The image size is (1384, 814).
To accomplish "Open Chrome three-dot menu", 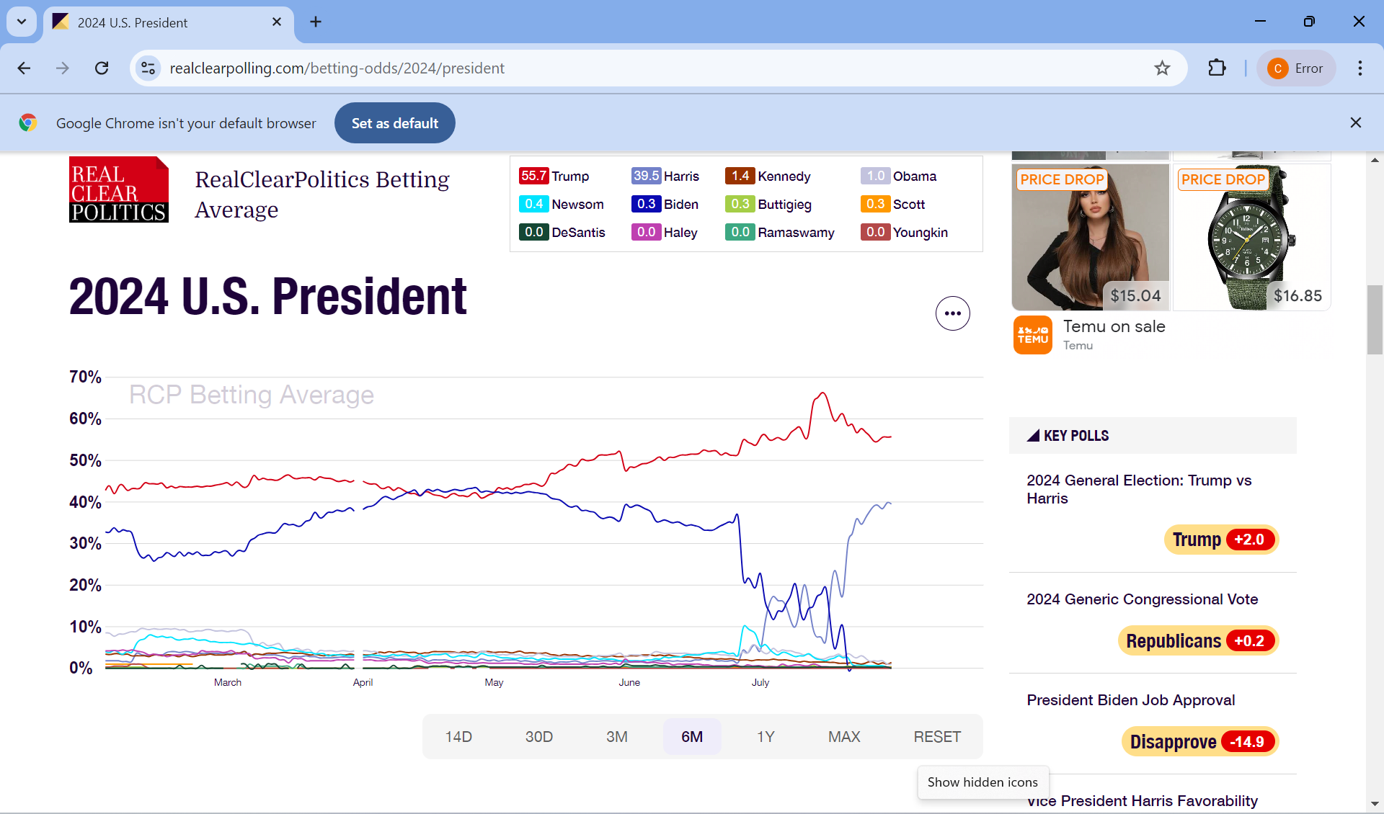I will tap(1359, 68).
